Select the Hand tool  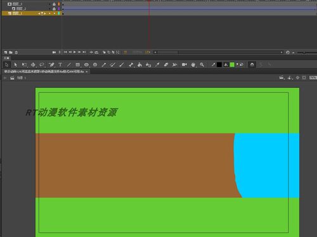tap(193, 65)
